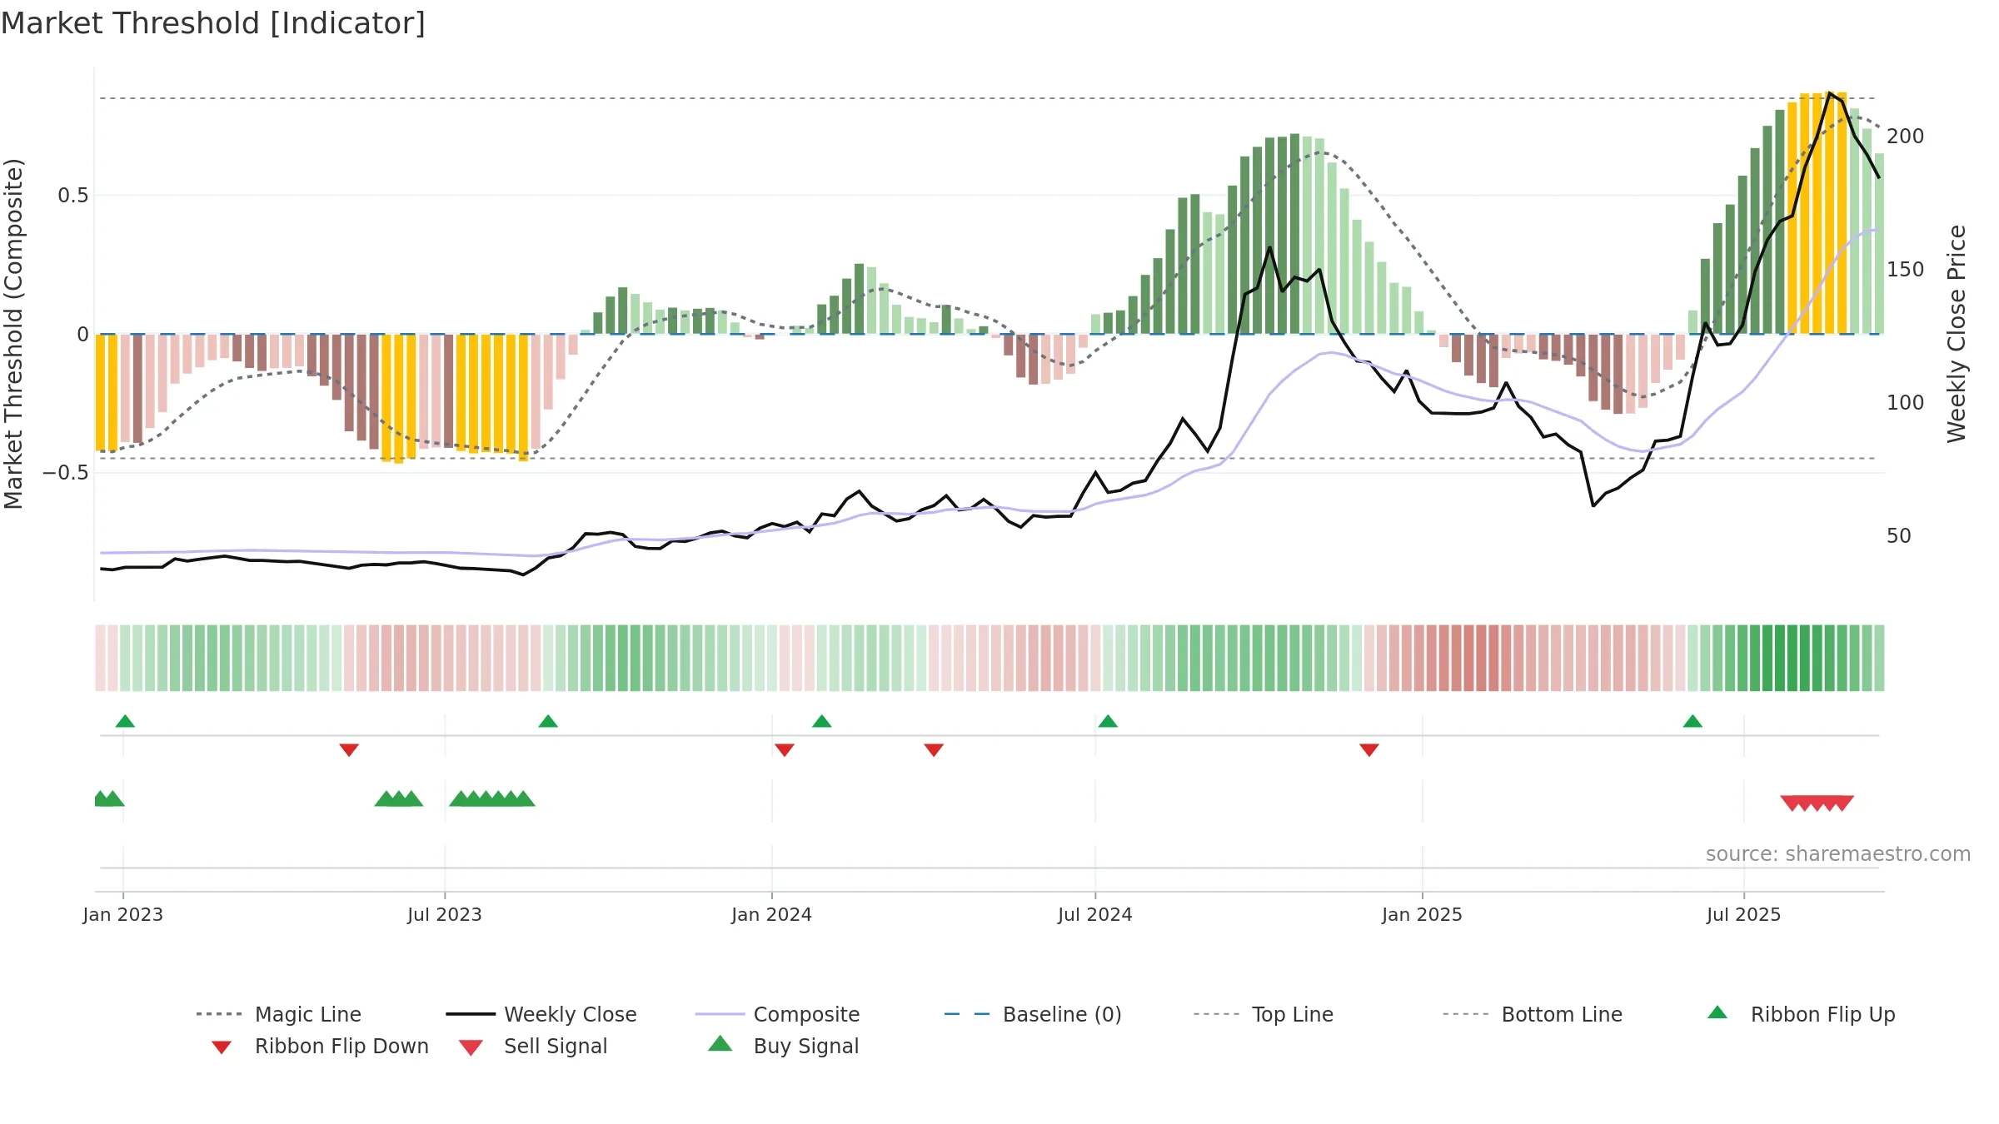Click the ribbon flip up marker near Jan 2023
This screenshot has height=1124, width=1999.
click(125, 721)
